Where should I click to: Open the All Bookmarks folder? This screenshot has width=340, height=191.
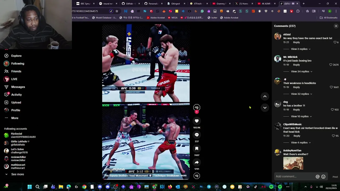tap(329, 18)
